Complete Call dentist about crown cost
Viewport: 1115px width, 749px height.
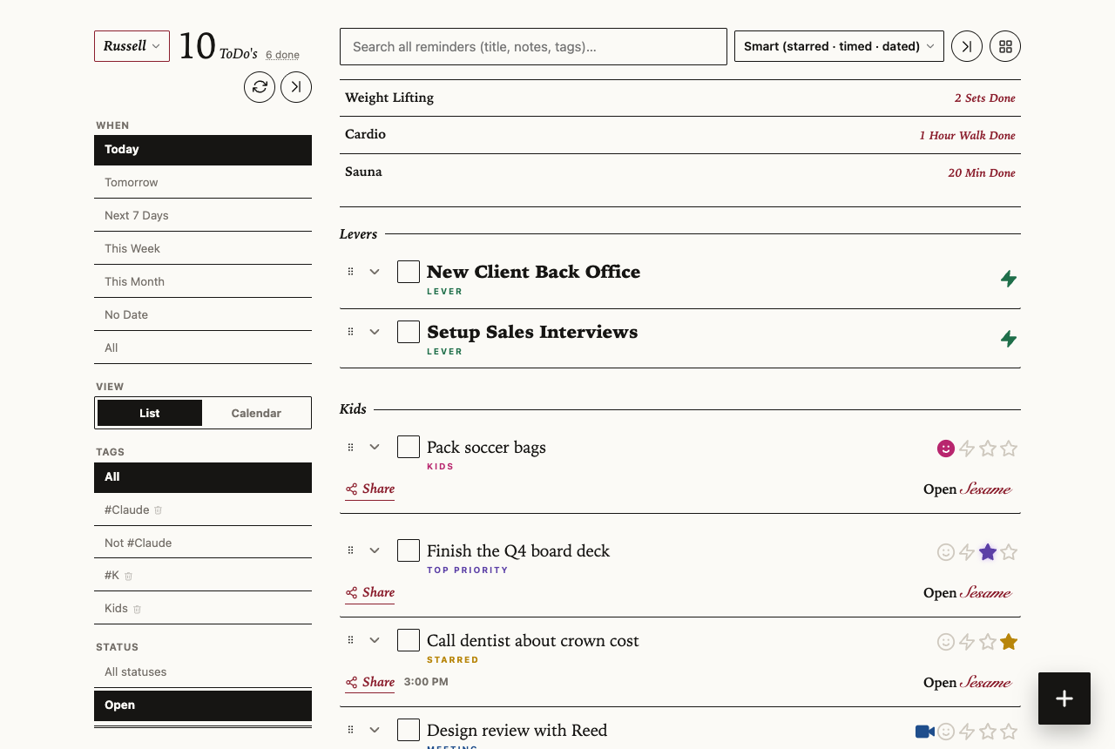pos(409,640)
